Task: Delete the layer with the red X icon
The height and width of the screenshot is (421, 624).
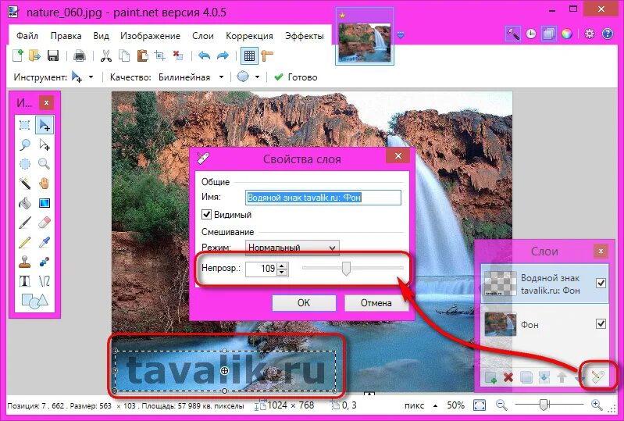Action: (508, 376)
